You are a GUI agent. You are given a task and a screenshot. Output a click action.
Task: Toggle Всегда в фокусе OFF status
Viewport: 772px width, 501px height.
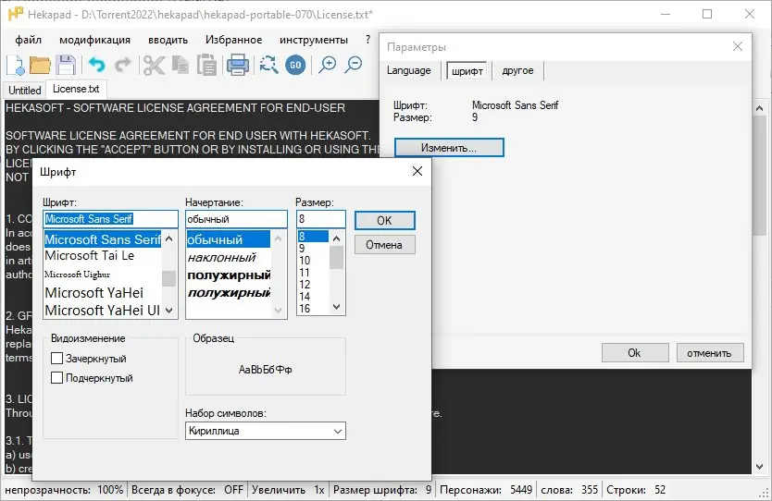click(x=187, y=490)
